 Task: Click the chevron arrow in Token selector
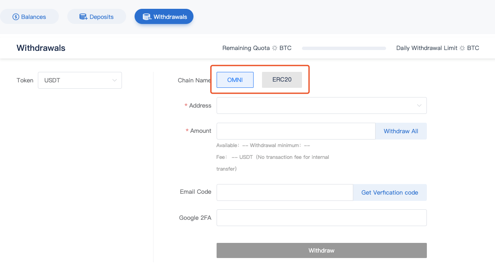[114, 80]
